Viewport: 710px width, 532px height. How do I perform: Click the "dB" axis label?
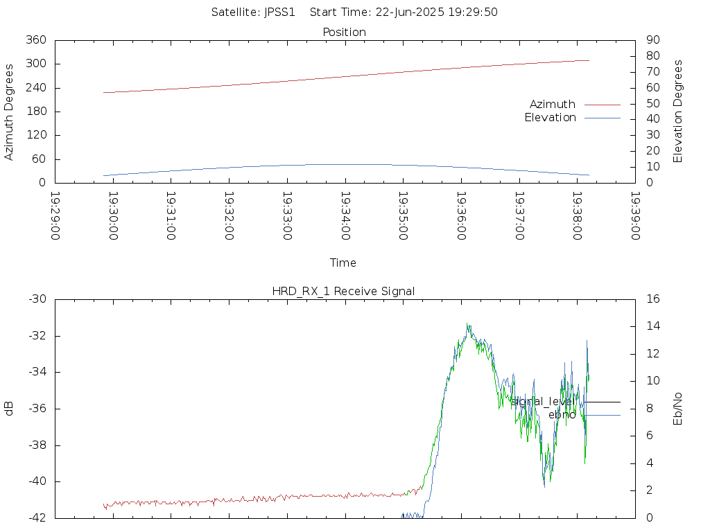(8, 408)
